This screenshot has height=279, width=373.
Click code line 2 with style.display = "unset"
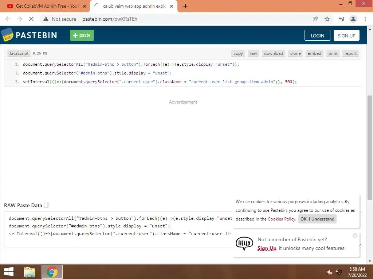[x=97, y=73]
